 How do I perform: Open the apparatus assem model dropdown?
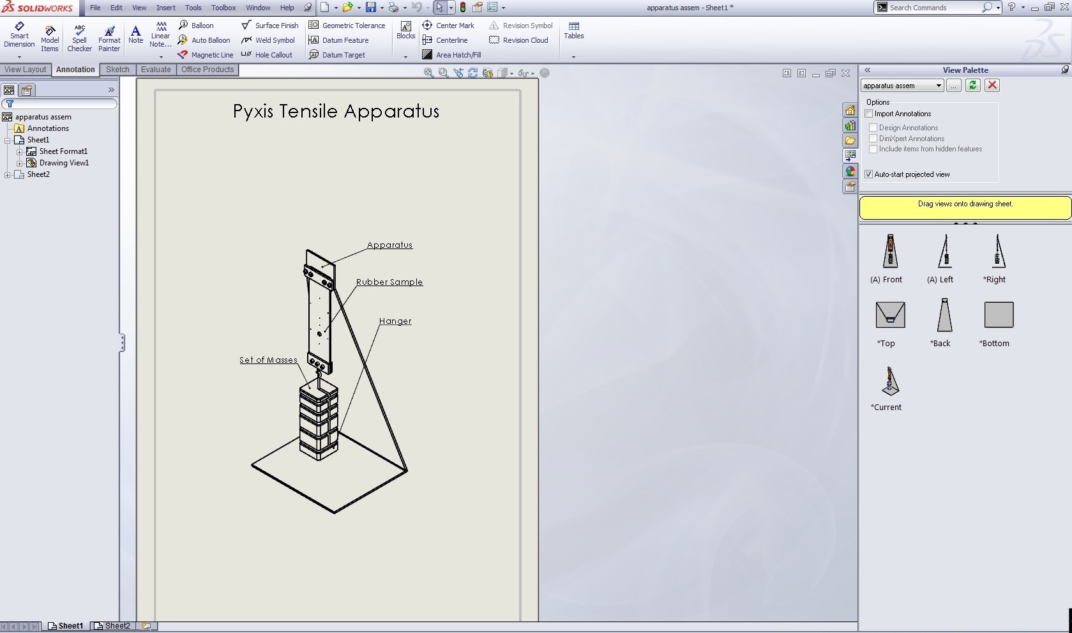939,86
